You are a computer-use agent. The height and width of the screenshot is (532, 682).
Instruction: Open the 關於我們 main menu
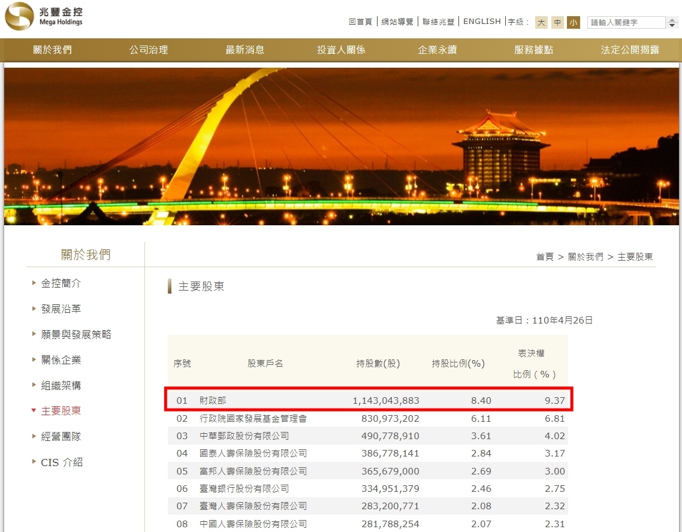52,50
